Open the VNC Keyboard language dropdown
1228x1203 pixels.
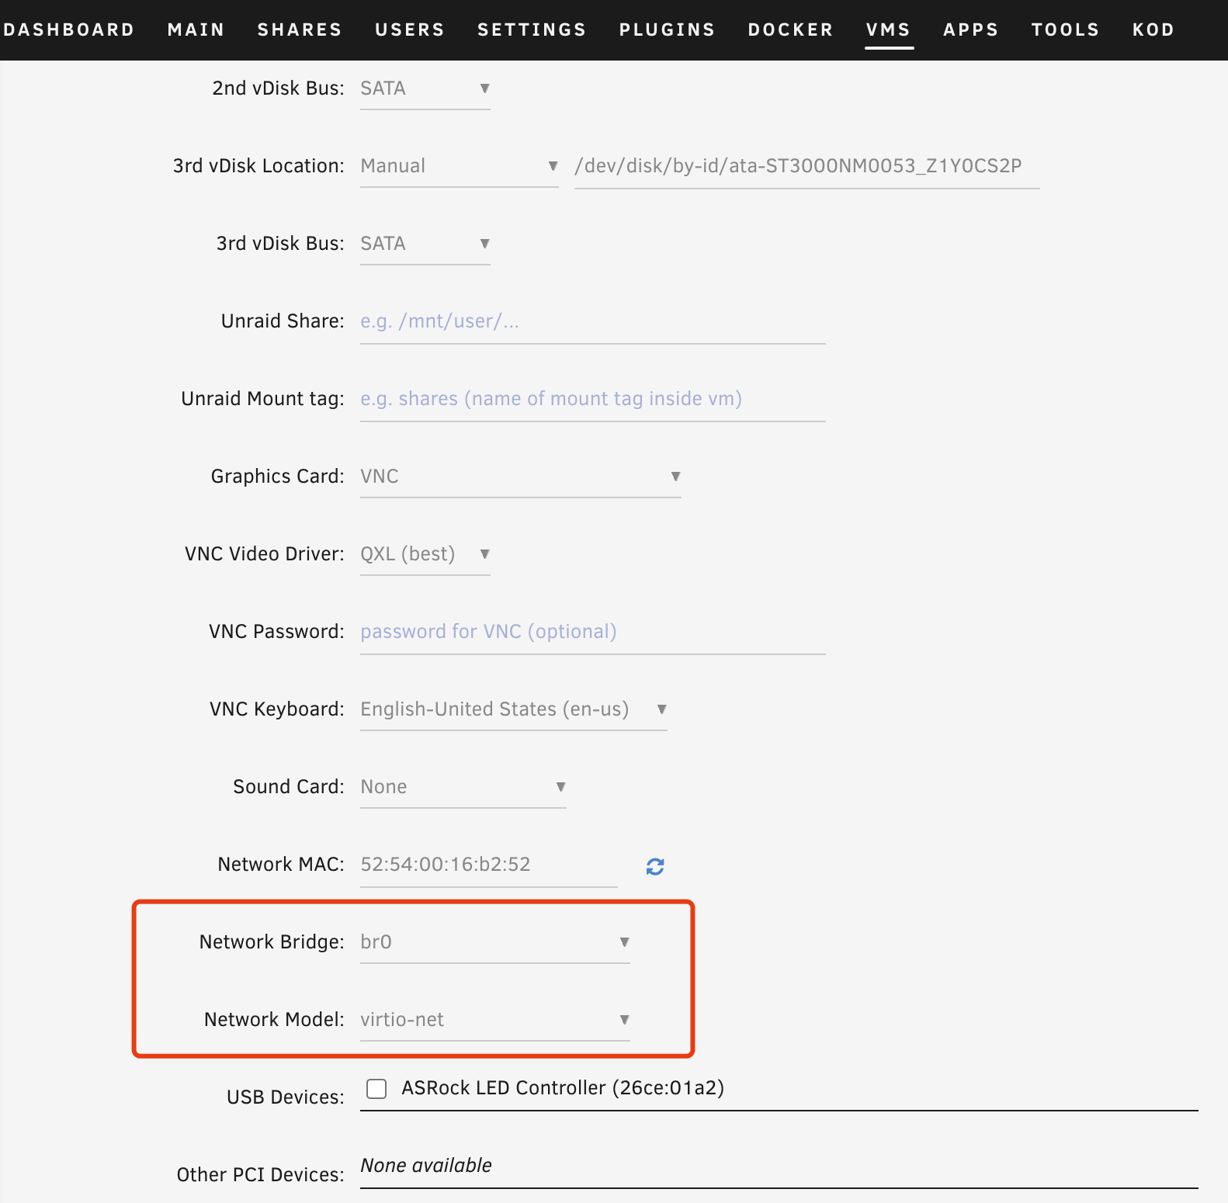coord(513,709)
